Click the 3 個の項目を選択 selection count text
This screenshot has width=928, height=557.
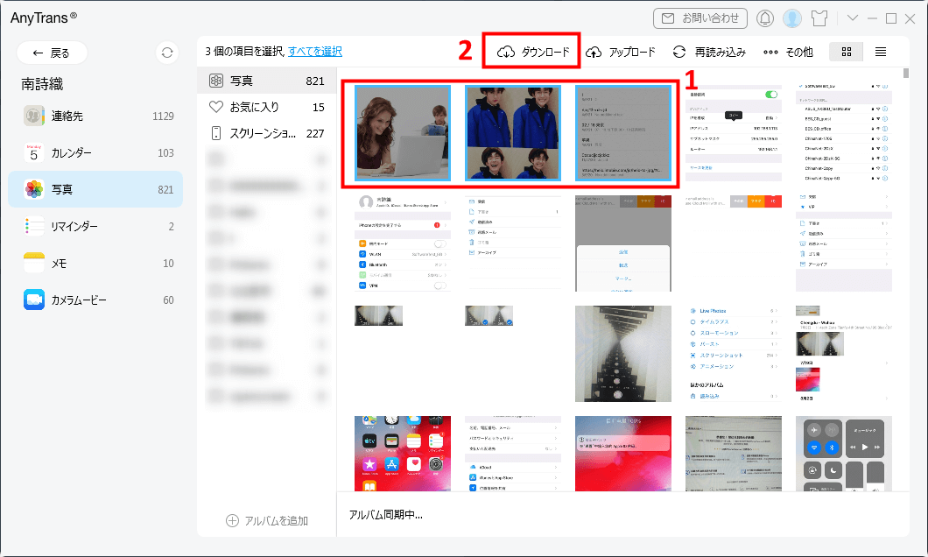(244, 52)
